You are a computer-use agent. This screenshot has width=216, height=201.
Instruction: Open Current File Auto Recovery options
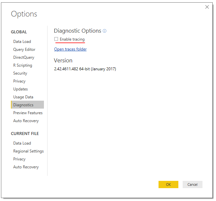click(26, 167)
